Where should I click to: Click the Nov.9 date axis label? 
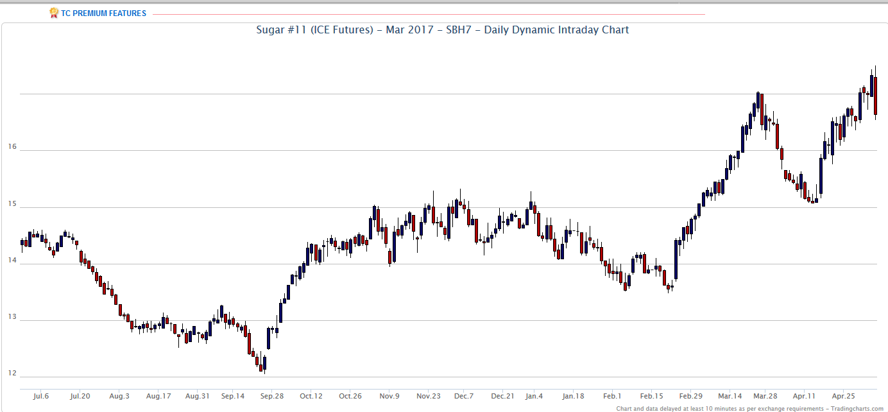(389, 396)
